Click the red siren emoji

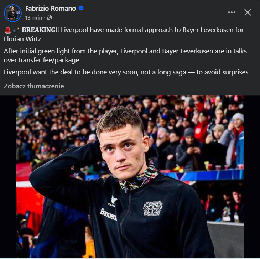(7, 30)
